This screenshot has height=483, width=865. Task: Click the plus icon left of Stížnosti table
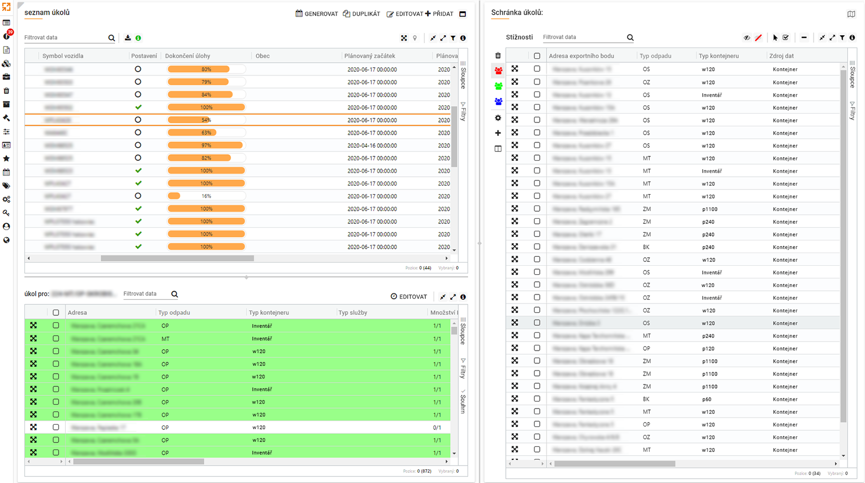click(498, 133)
